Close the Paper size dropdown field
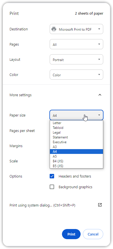Image resolution: width=113 pixels, height=249 pixels. pyautogui.click(x=76, y=115)
